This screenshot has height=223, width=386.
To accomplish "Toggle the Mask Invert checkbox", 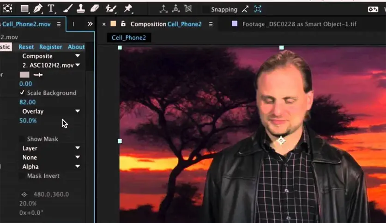I will point(22,176).
